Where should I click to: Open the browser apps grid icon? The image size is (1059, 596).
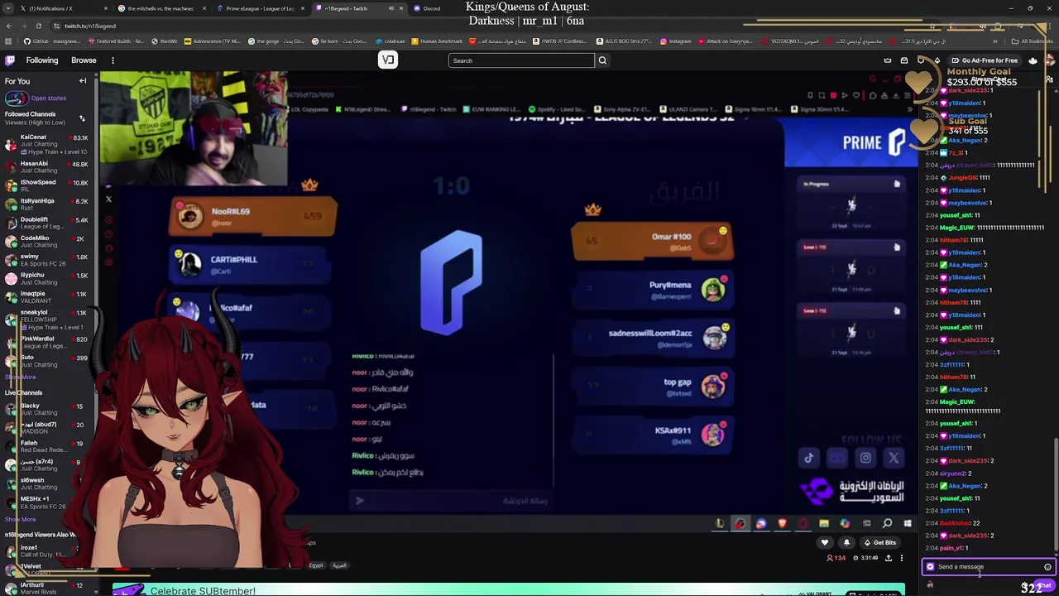tap(10, 41)
